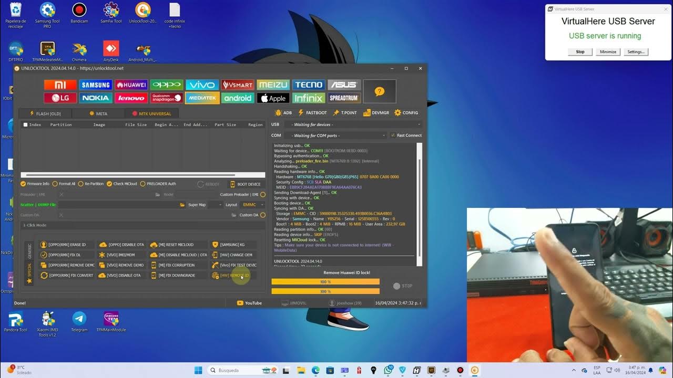Open the Windows Start button

point(198,370)
